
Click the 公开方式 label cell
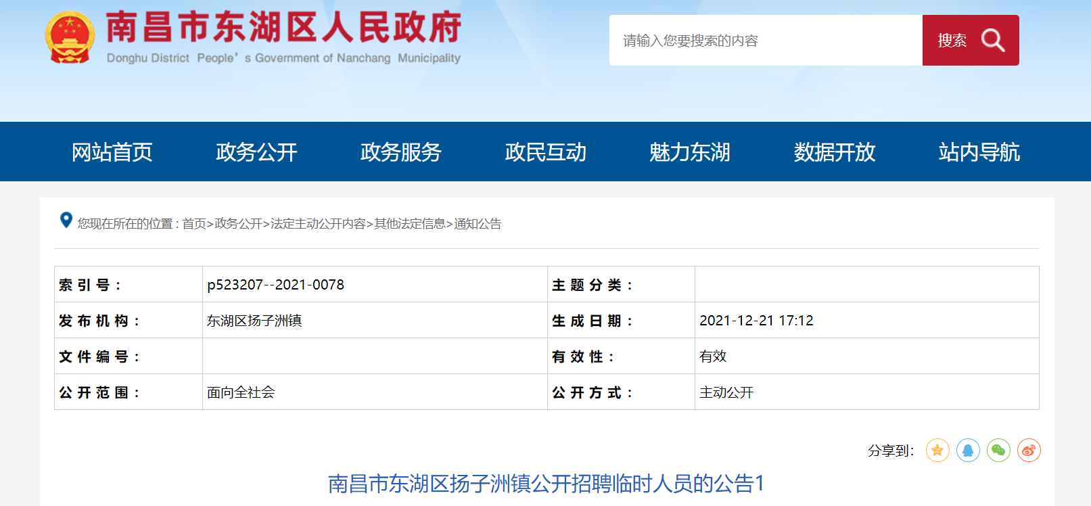[622, 392]
